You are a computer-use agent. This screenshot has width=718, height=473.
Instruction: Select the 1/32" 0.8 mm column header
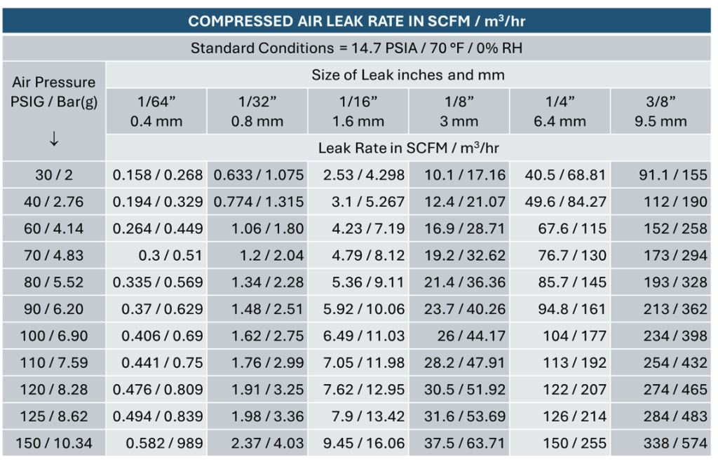[x=257, y=111]
